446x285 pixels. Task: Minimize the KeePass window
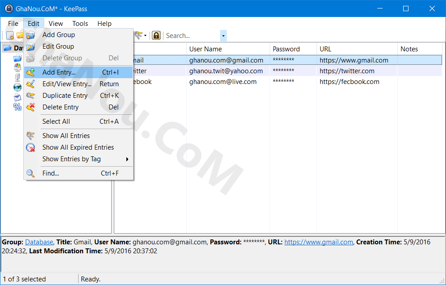point(380,8)
